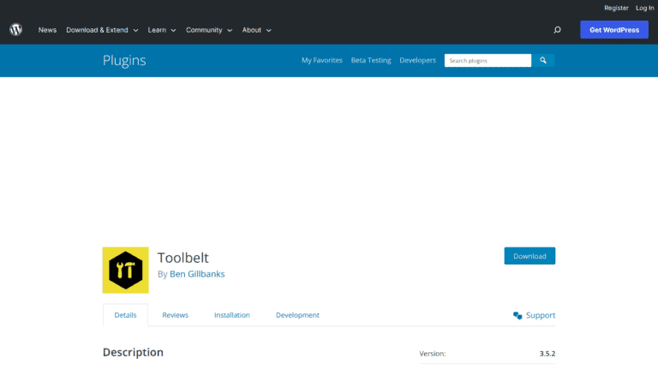Click the Log In link
658x370 pixels.
click(644, 8)
